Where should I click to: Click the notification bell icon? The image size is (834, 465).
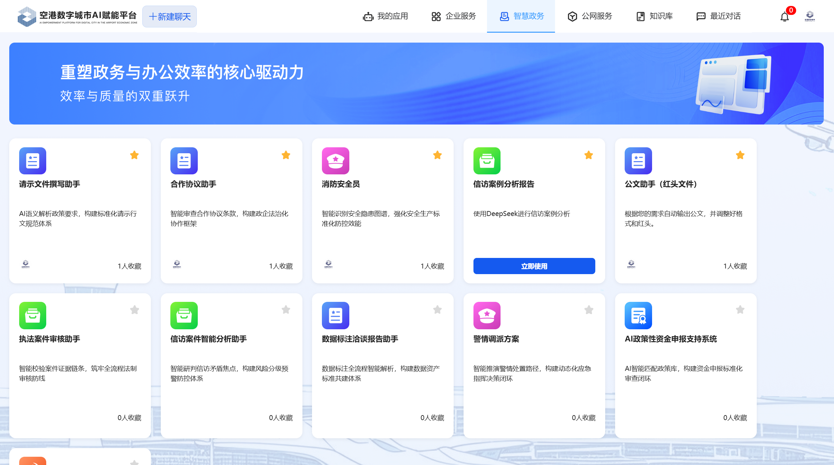click(x=784, y=16)
